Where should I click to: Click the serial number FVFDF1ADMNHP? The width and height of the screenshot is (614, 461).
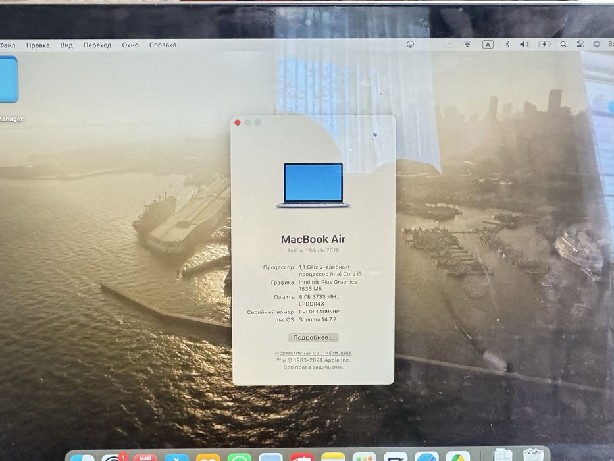(x=319, y=312)
